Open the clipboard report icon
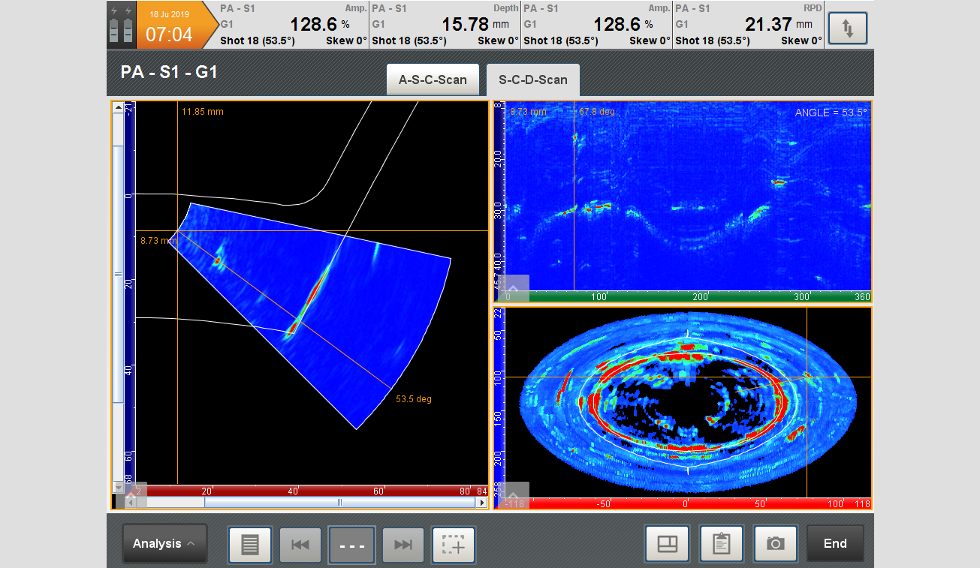The height and width of the screenshot is (568, 980). click(x=721, y=544)
